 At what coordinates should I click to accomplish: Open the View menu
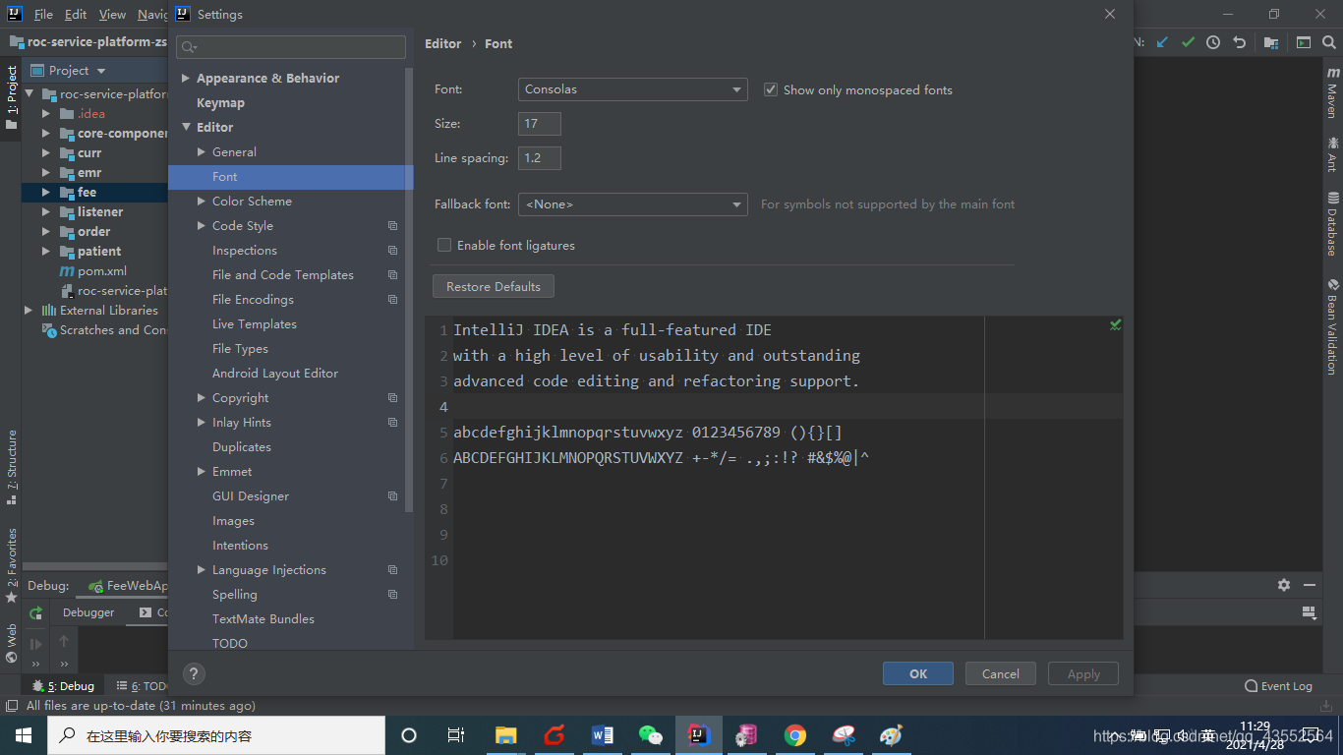pyautogui.click(x=112, y=15)
